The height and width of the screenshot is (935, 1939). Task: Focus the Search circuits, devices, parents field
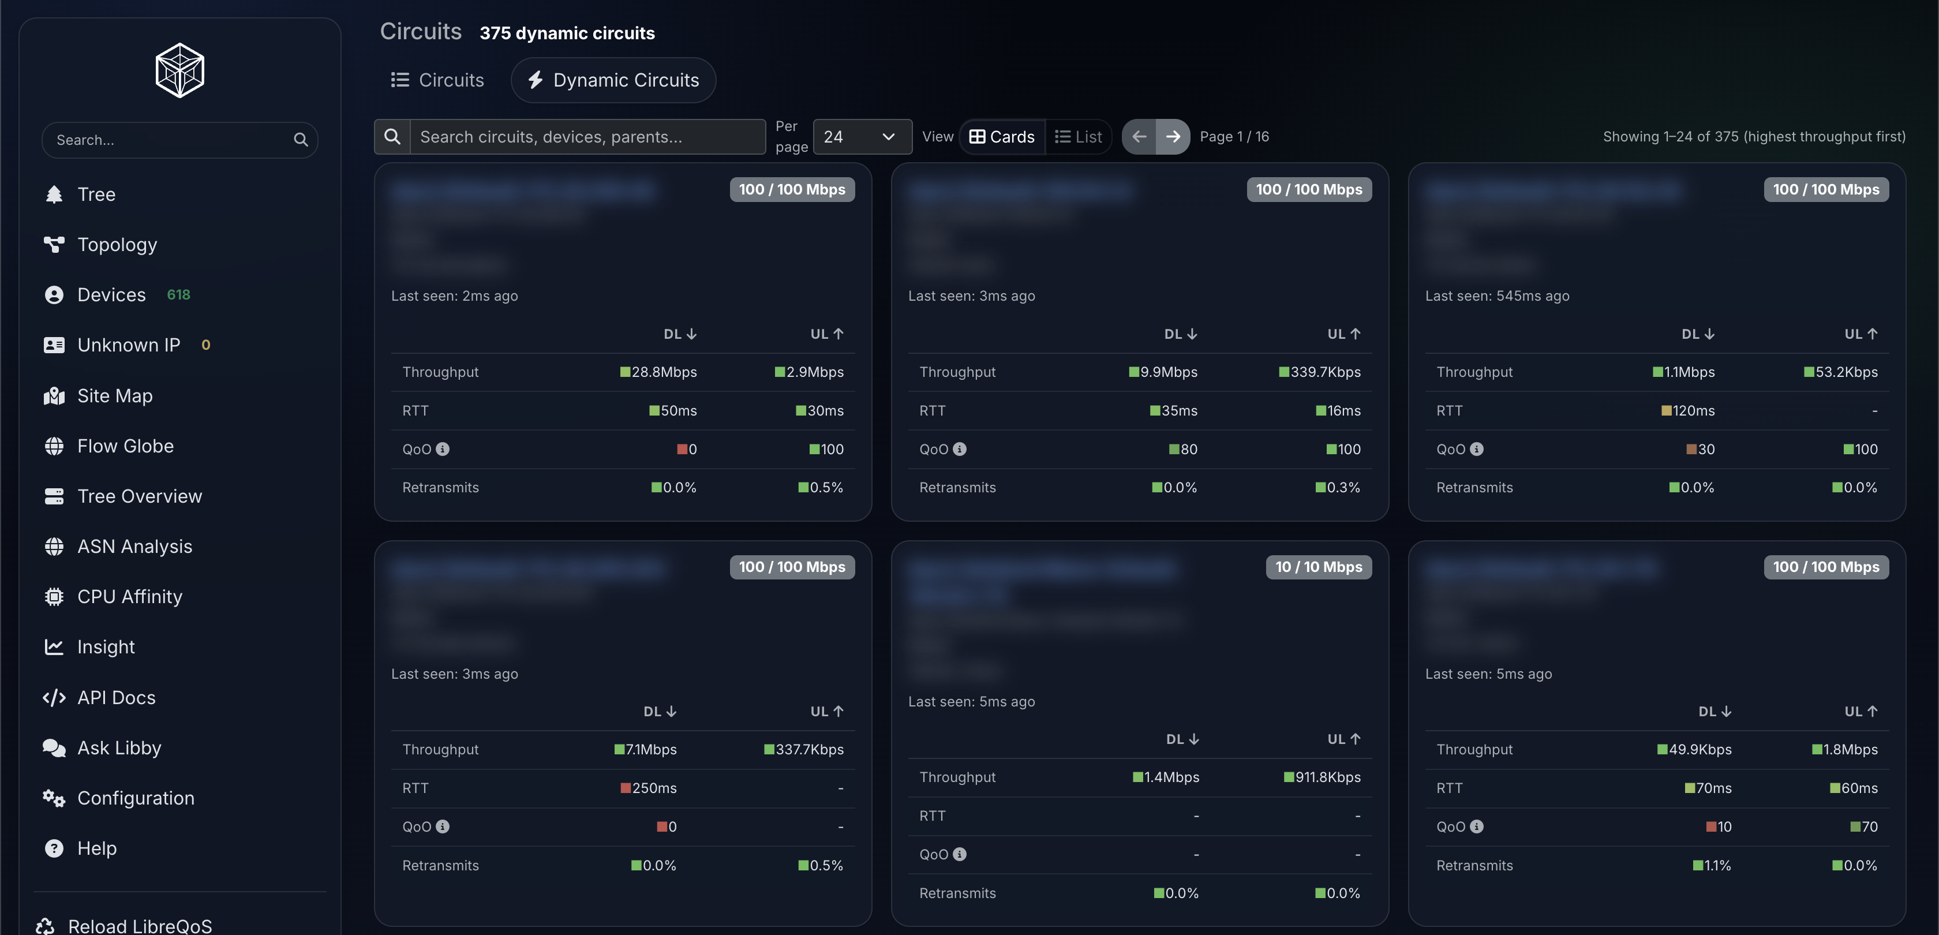pyautogui.click(x=587, y=136)
